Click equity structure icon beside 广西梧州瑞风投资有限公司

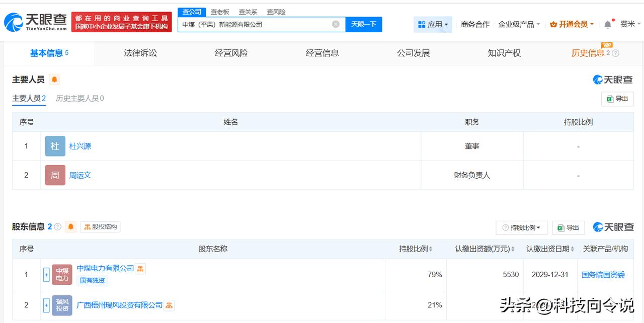point(169,305)
